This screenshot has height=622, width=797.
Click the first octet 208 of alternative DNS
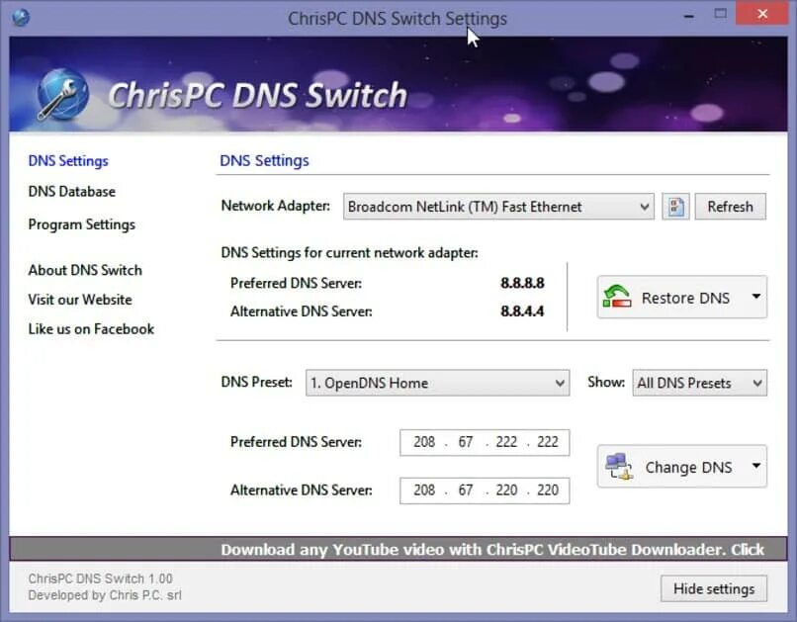click(x=424, y=490)
